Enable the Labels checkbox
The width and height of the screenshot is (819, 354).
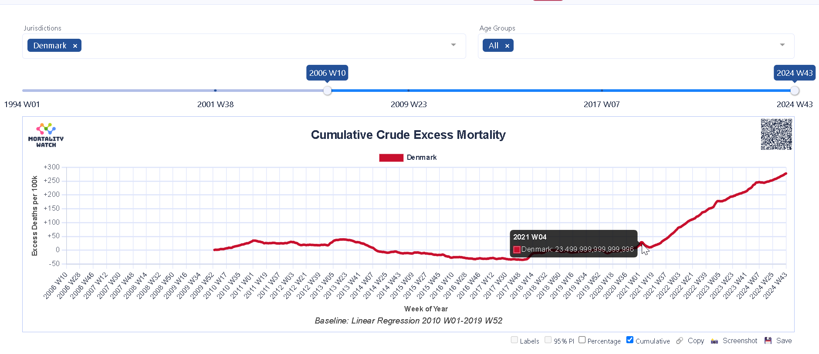(x=514, y=340)
